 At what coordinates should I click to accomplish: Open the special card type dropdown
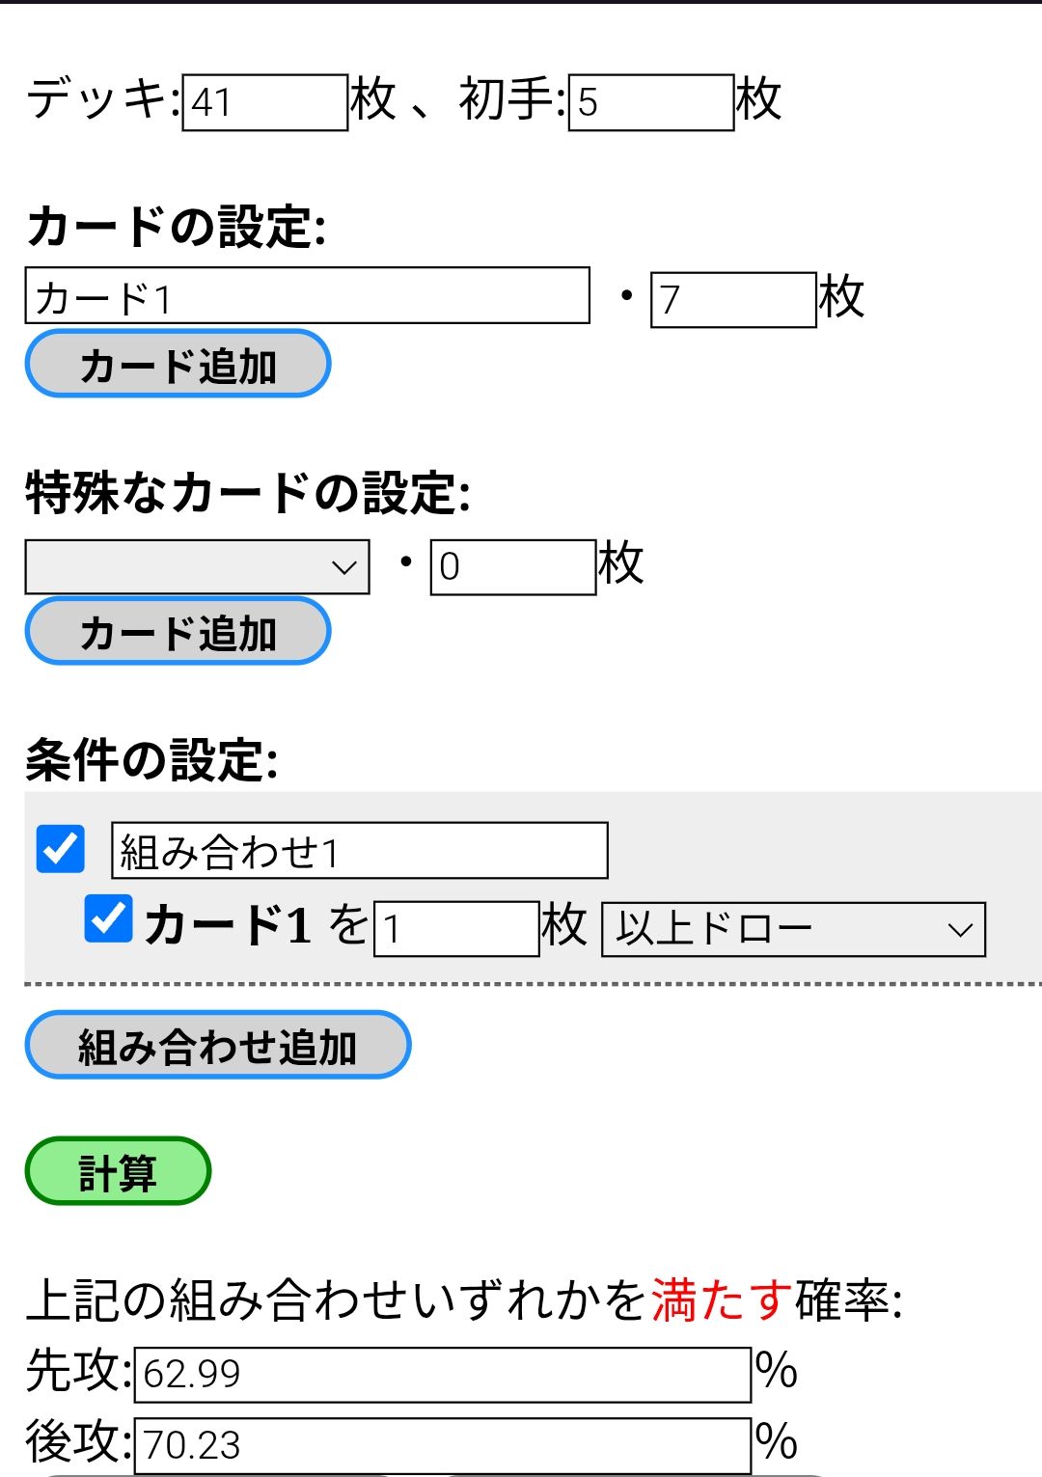(x=197, y=566)
